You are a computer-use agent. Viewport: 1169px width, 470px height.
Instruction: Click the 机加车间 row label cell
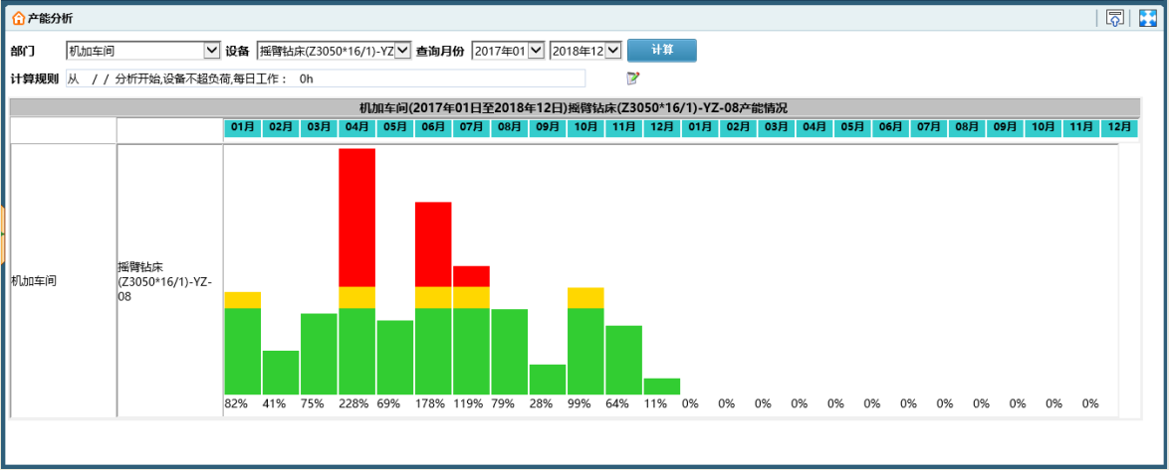coord(63,281)
